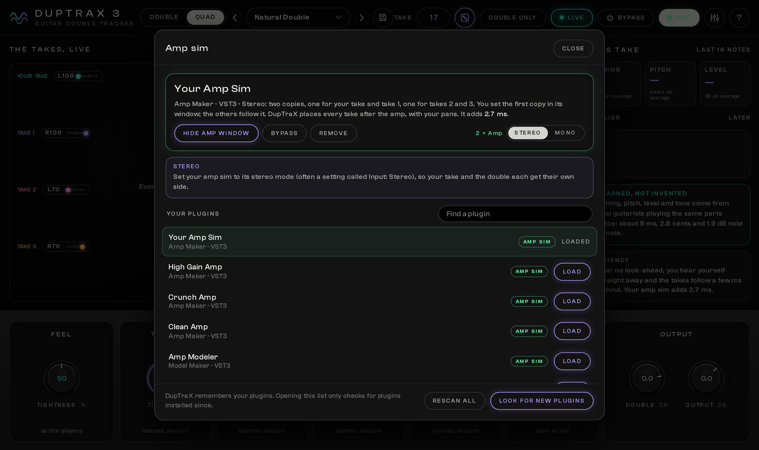Click the Find a plugin search field
759x450 pixels.
515,214
